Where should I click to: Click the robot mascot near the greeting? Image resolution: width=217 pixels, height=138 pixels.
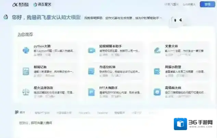[x=178, y=21]
